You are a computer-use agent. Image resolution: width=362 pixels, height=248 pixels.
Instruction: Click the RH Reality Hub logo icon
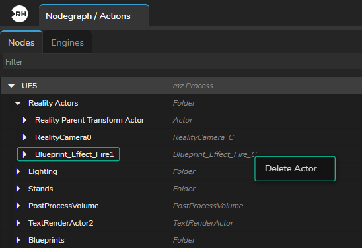coord(20,14)
